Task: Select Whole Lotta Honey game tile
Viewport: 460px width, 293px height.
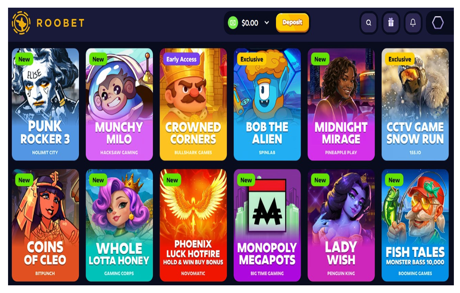Action: click(119, 226)
